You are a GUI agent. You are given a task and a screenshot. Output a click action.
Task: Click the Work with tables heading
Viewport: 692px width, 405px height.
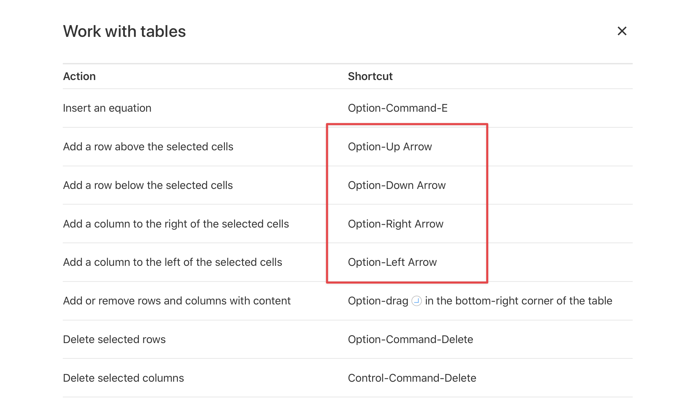125,31
